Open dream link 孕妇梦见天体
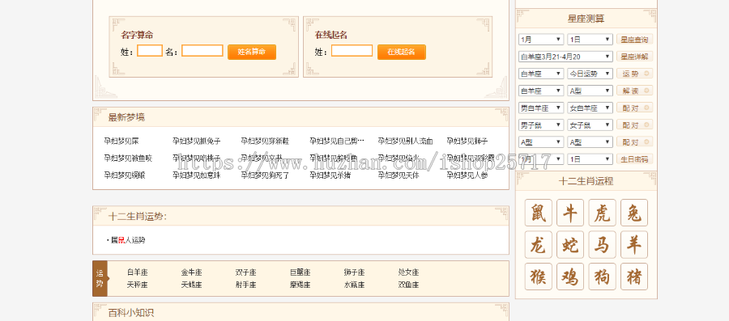The height and width of the screenshot is (321, 729). point(399,175)
